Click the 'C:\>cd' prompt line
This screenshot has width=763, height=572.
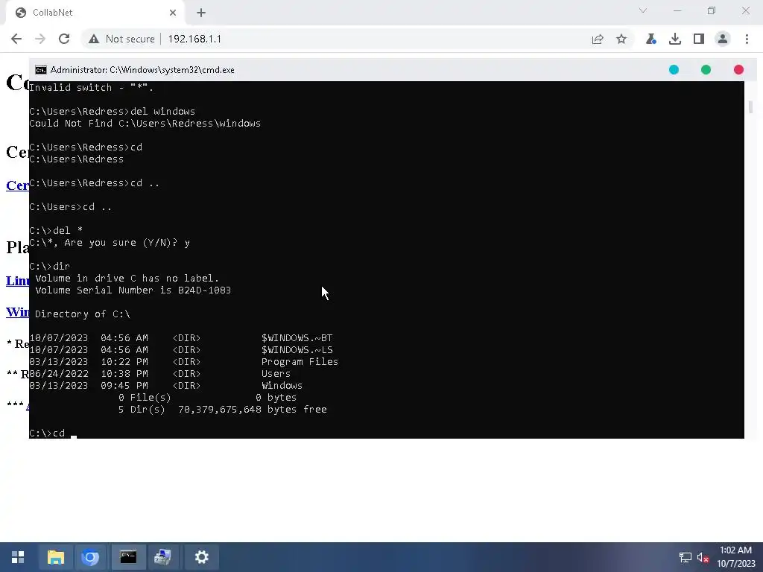coord(47,433)
